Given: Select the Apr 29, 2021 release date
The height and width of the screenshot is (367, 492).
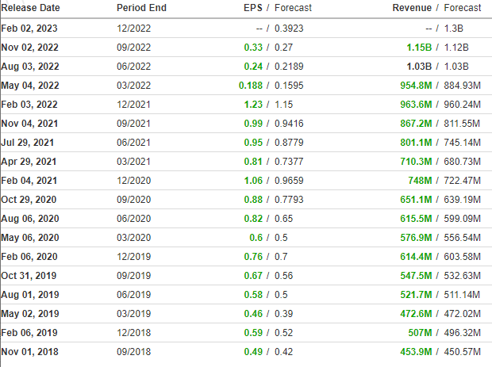Looking at the screenshot, I should [29, 162].
